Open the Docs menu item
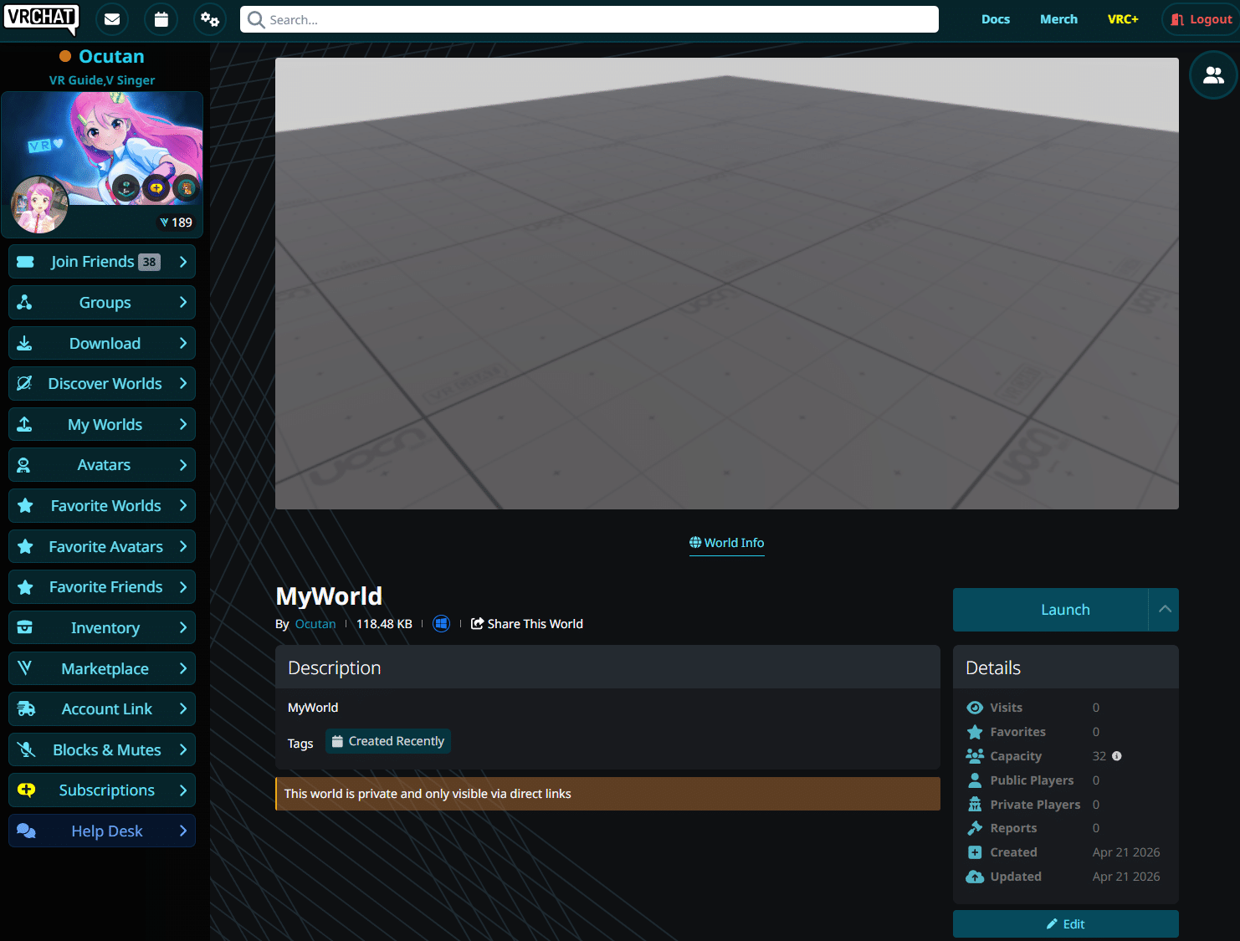 coord(996,19)
